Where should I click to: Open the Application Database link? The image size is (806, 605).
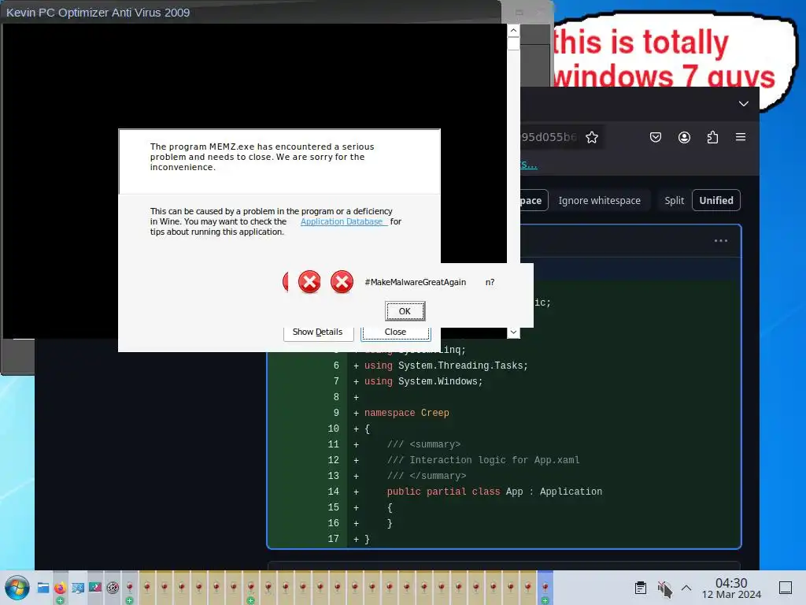pos(342,221)
